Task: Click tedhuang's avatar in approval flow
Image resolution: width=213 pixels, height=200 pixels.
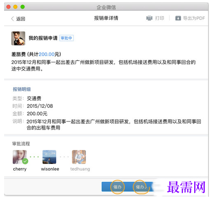Action: (x=79, y=157)
